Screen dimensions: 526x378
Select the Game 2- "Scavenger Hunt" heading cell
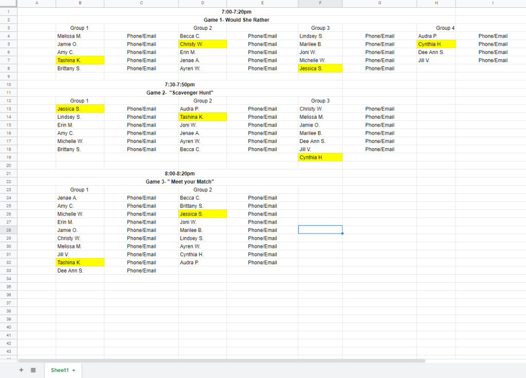point(179,93)
